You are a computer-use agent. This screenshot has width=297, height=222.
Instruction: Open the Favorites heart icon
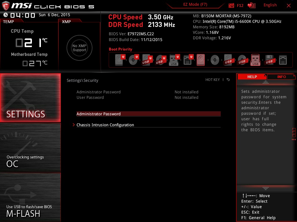251,5
